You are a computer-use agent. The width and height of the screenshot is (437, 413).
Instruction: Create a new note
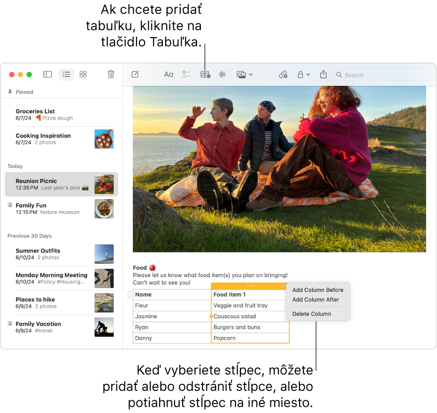tap(135, 75)
